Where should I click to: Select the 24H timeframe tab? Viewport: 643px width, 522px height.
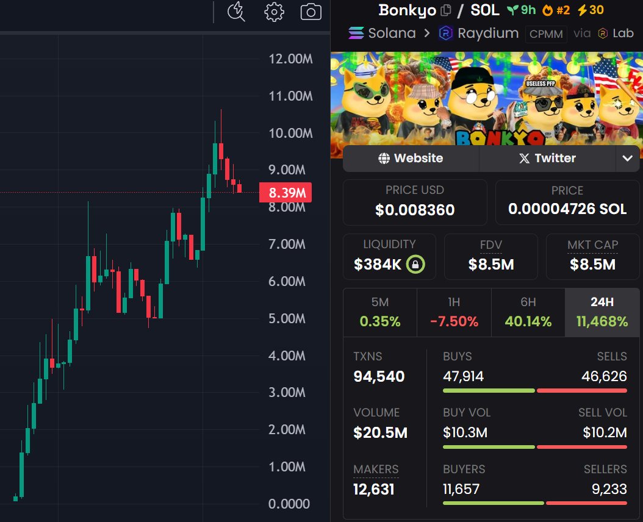tap(602, 312)
